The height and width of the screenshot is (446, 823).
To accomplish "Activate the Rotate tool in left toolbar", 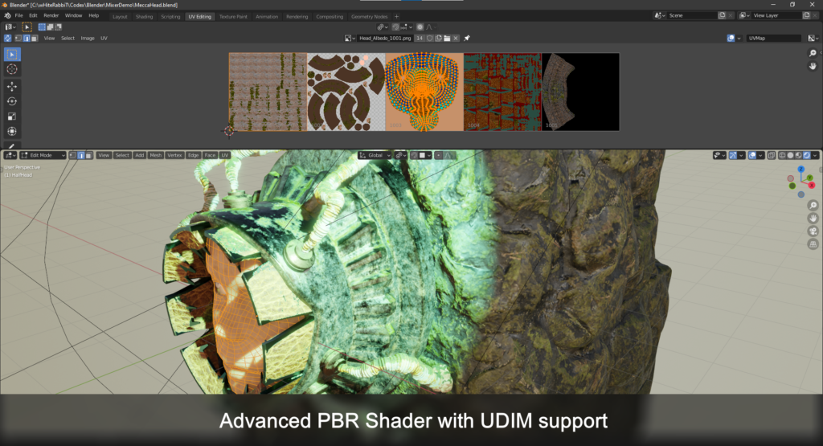I will point(11,101).
